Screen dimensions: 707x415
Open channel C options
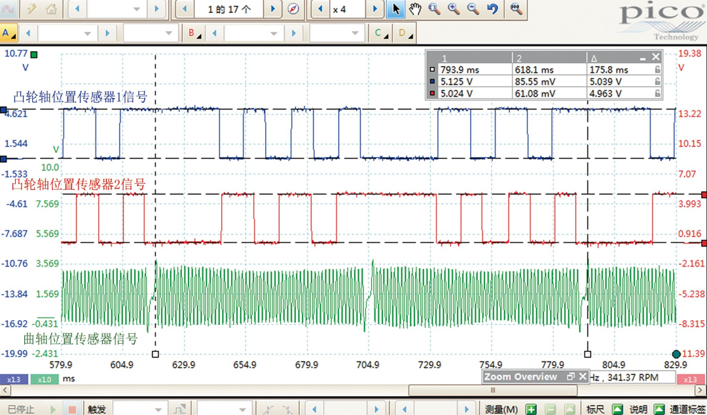pos(380,33)
